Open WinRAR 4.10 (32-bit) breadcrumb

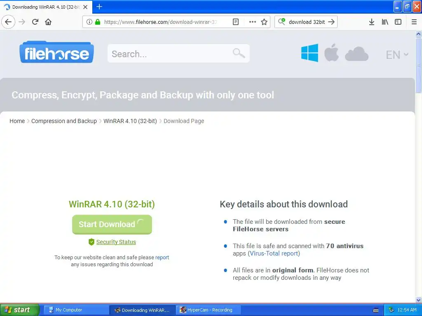pyautogui.click(x=130, y=121)
